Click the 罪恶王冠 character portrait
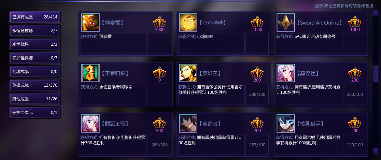The height and width of the screenshot is (160, 381). (x=90, y=123)
